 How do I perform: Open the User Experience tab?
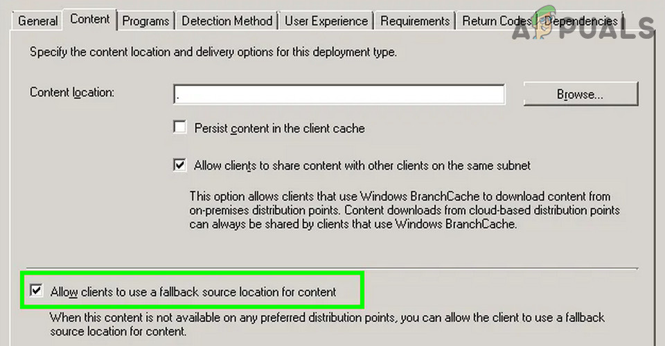[326, 21]
